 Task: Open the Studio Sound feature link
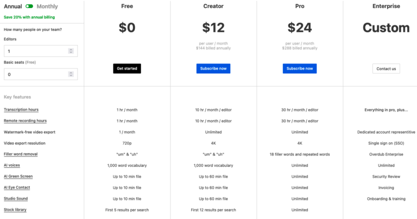16,198
